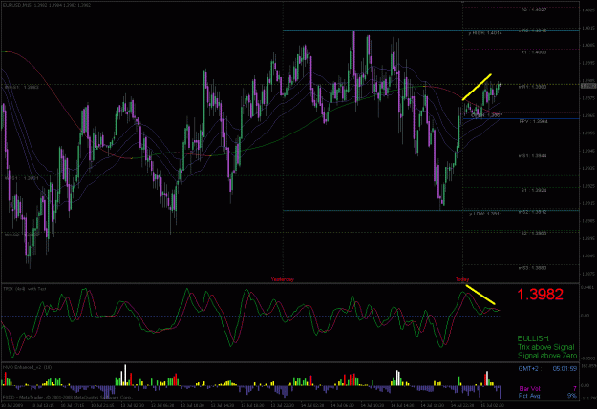
Task: Click the MetaTrader copyright text
Action: pyautogui.click(x=68, y=397)
